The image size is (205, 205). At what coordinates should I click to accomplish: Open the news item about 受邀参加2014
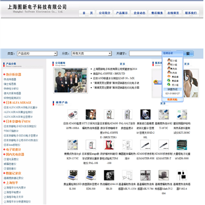click(115, 69)
